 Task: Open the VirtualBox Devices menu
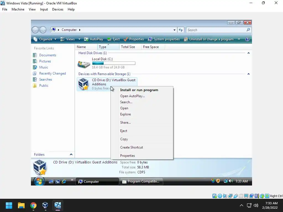(58, 9)
